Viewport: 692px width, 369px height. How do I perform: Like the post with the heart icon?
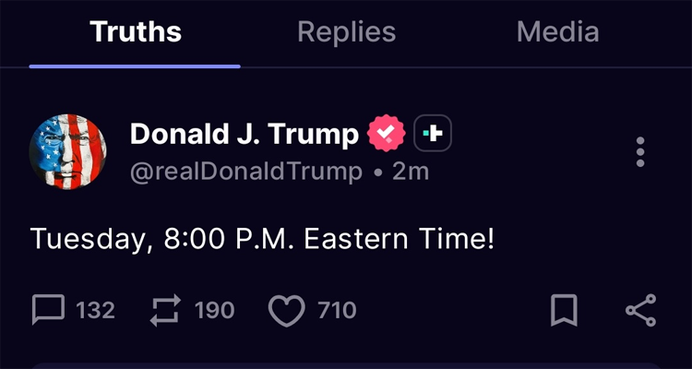click(286, 312)
